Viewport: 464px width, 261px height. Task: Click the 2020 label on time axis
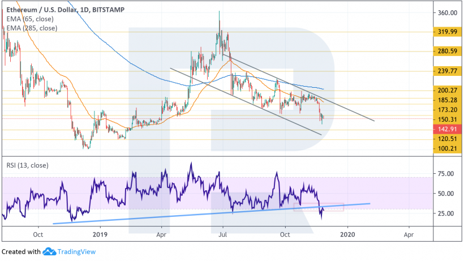click(347, 233)
